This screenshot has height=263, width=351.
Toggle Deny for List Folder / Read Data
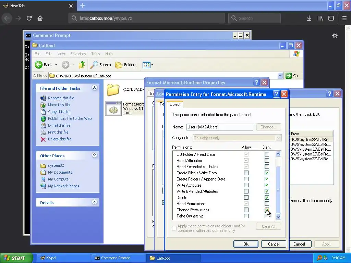tap(267, 154)
